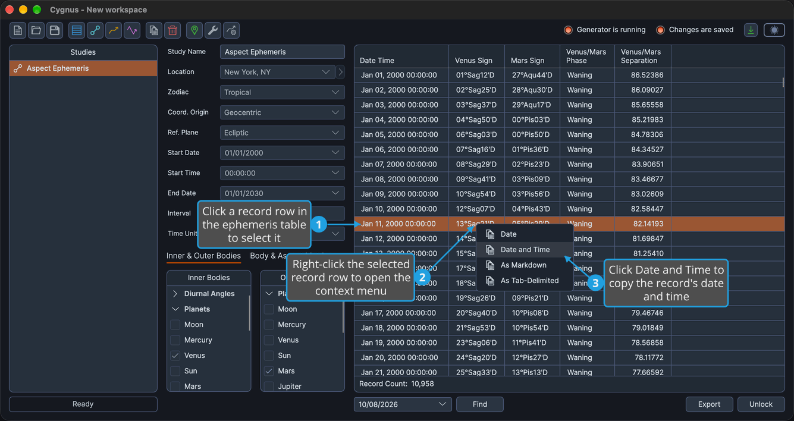The width and height of the screenshot is (794, 421).
Task: Click the arrow button beside the Location field
Action: click(340, 72)
